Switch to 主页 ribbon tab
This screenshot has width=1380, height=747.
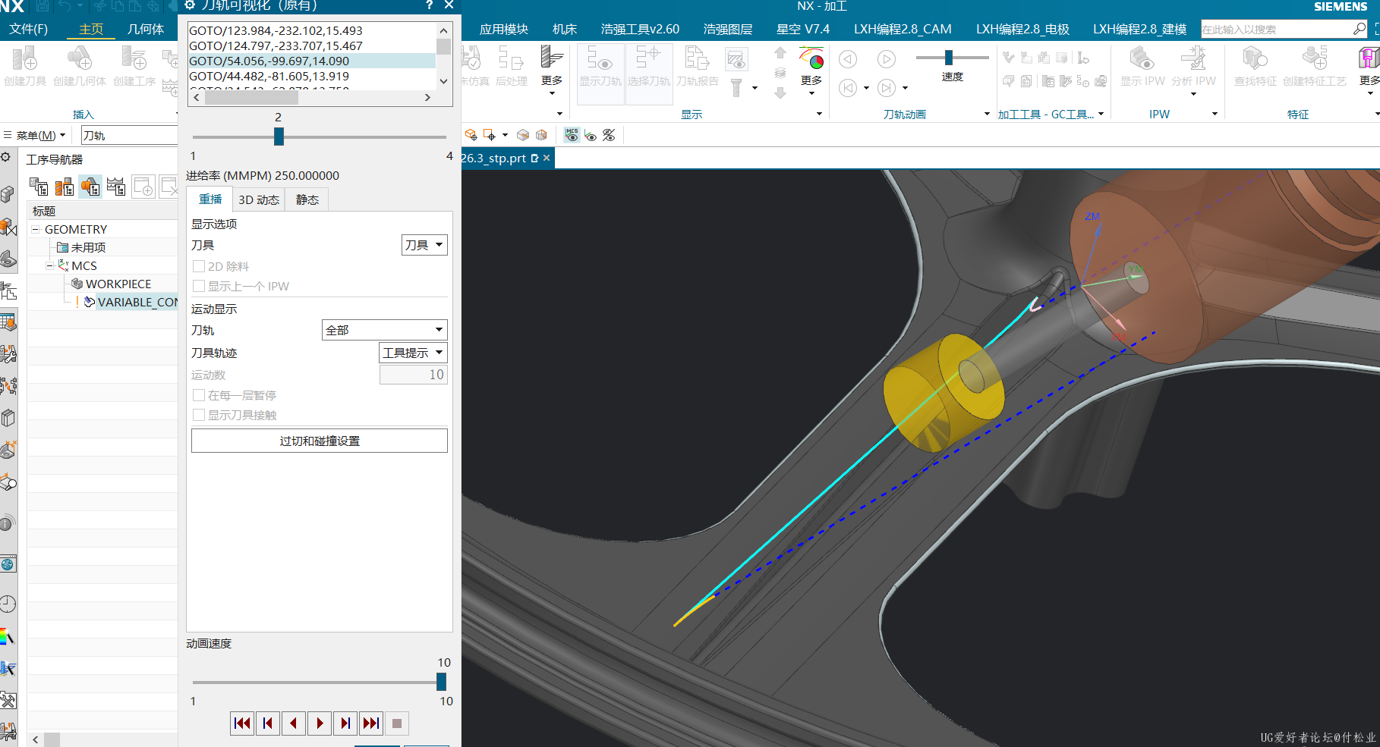[91, 29]
